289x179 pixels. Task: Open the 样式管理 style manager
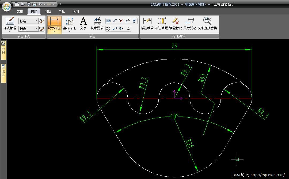point(10,24)
